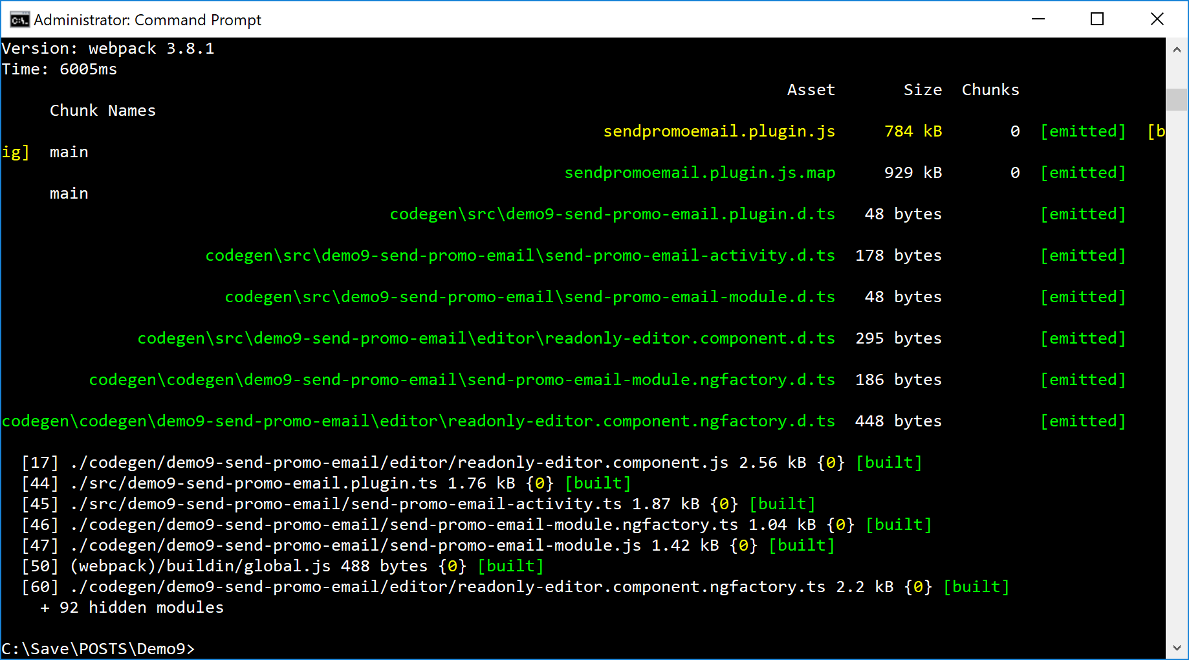Click module [44] demo9-send-promo-email.plugin.ts line
Screen dimensions: 1189x660
coord(326,483)
